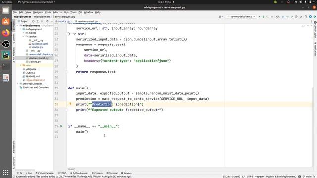Click Git update project arrow
The image size is (317, 178).
click(283, 17)
